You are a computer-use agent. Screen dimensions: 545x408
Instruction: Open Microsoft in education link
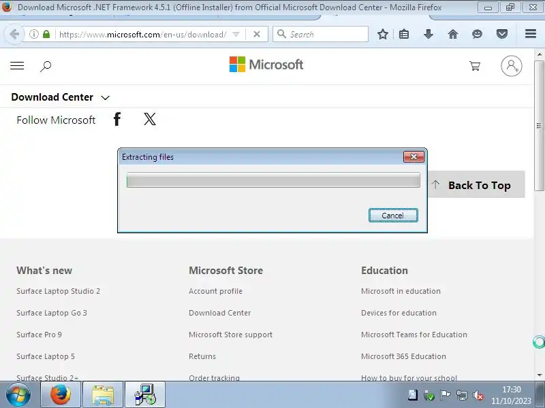click(x=401, y=291)
